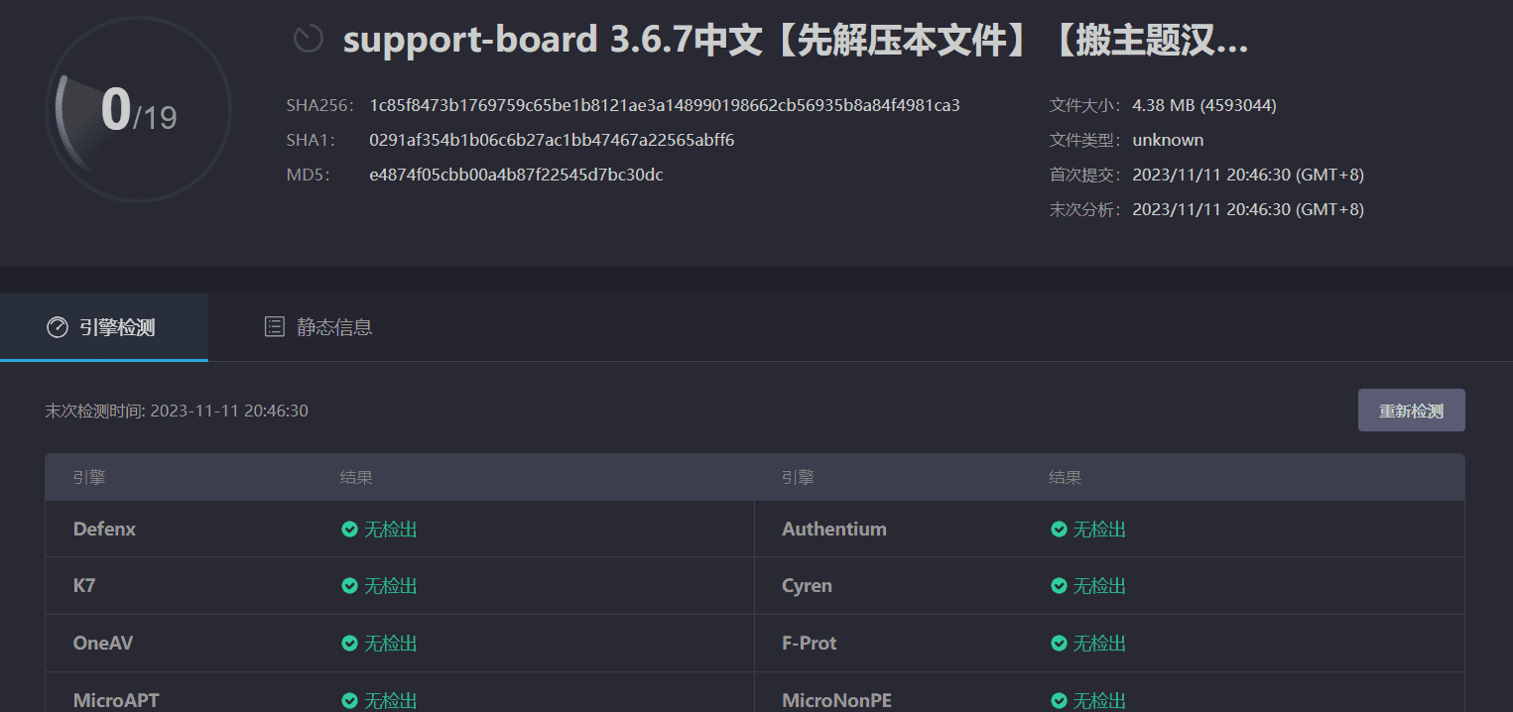
Task: Select the SHA256 hash value
Action: click(x=665, y=105)
